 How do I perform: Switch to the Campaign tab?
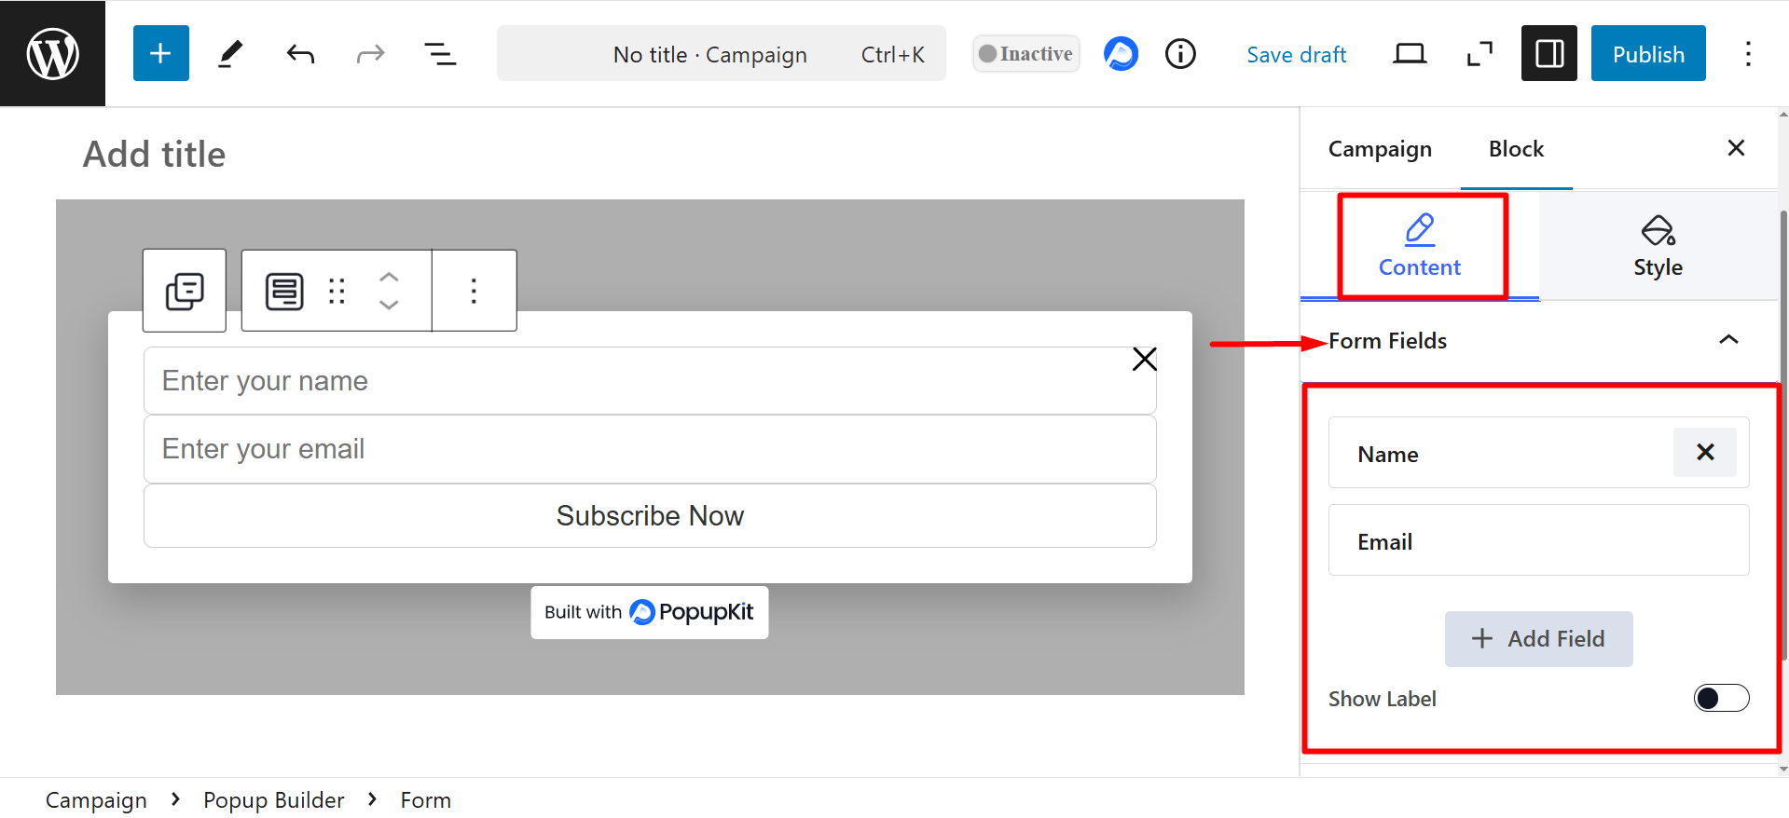click(1380, 149)
